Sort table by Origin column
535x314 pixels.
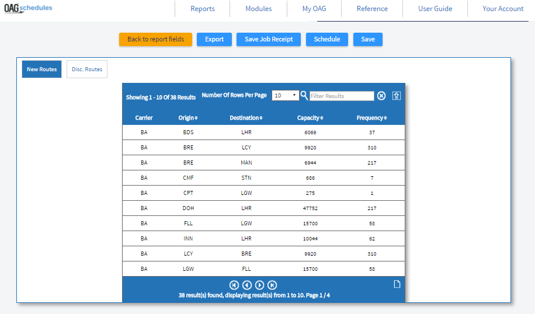[x=187, y=118]
